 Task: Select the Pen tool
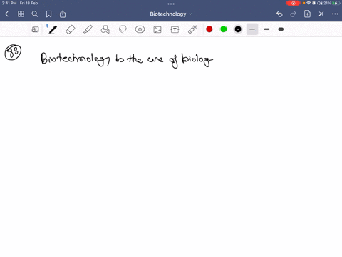(53, 29)
